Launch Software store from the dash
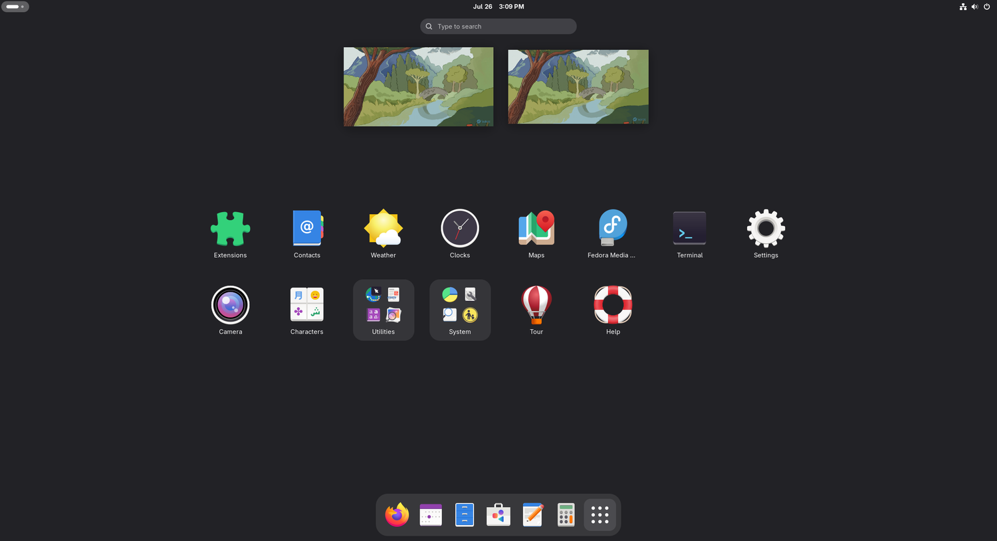997x541 pixels. pos(498,514)
